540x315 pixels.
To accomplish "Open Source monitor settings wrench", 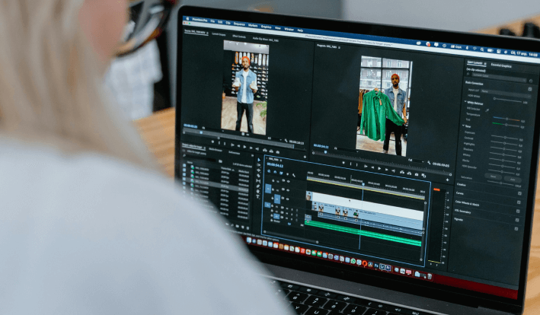I will click(286, 141).
